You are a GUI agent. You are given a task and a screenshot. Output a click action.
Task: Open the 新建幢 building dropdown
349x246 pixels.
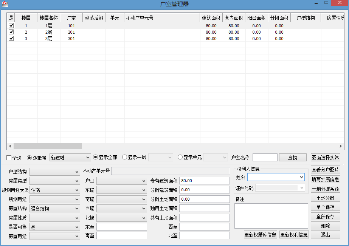click(x=70, y=158)
